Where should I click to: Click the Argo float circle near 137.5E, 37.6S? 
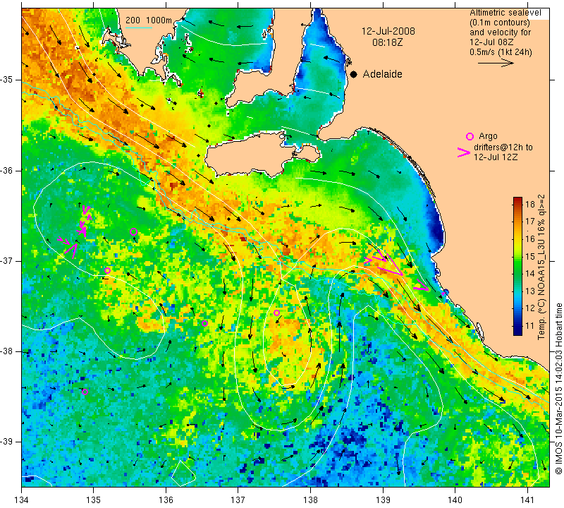[276, 313]
